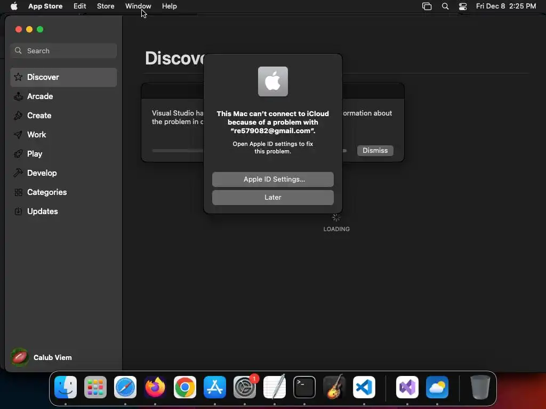Open Finder from the Dock
The image size is (546, 409).
pyautogui.click(x=66, y=387)
